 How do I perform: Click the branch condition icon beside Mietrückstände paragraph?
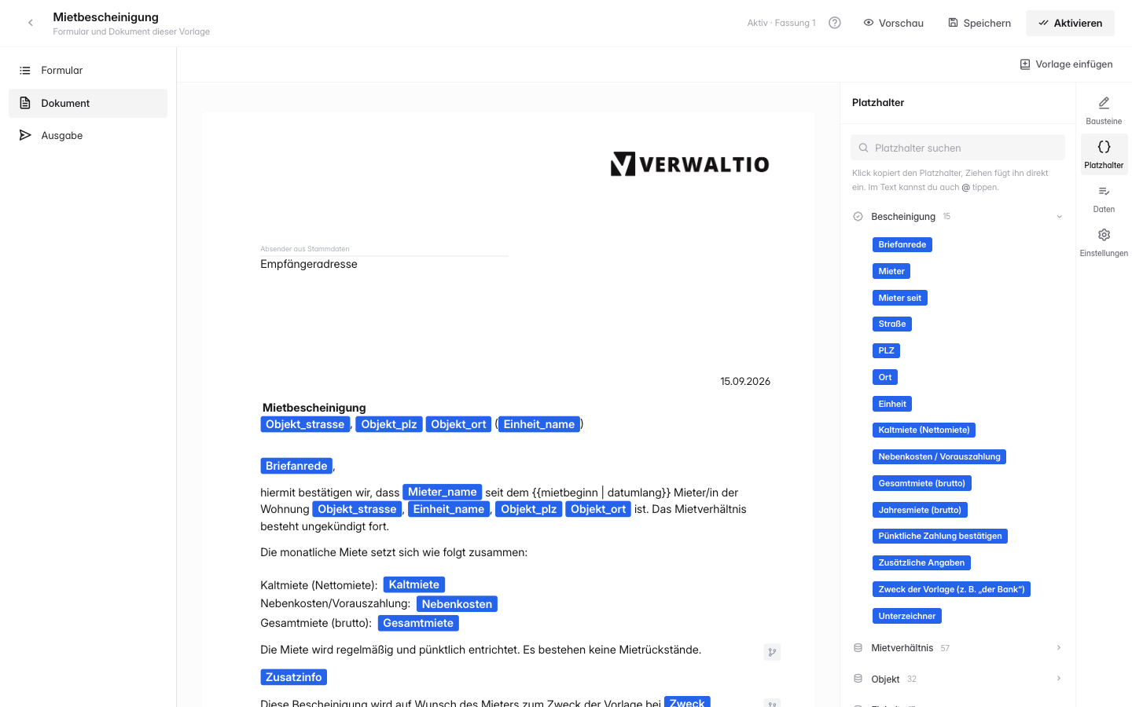(772, 652)
